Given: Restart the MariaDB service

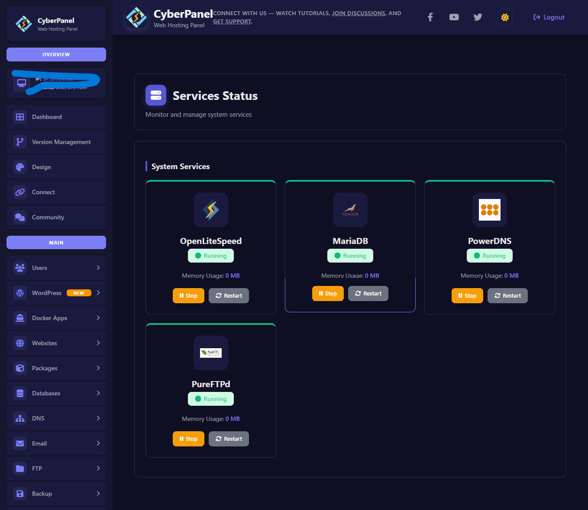Looking at the screenshot, I should [368, 294].
